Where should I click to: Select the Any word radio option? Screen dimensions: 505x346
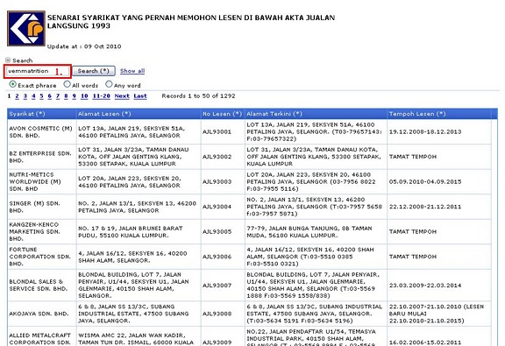tap(109, 84)
